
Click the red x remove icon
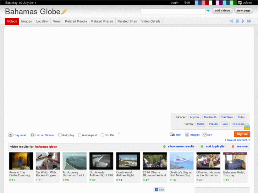point(233,146)
